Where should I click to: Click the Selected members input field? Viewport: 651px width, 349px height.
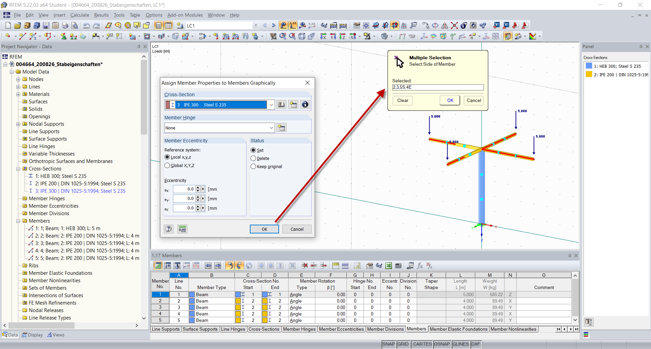pyautogui.click(x=438, y=87)
